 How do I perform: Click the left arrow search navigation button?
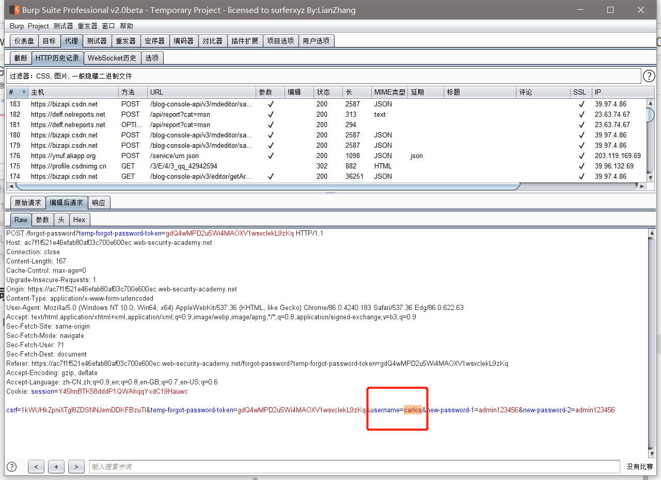point(36,467)
